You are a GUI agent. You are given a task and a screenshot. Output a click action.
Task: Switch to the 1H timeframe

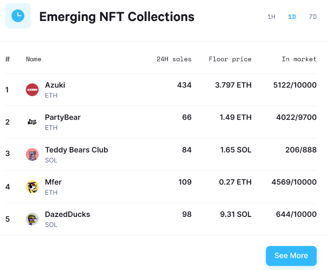click(x=271, y=17)
